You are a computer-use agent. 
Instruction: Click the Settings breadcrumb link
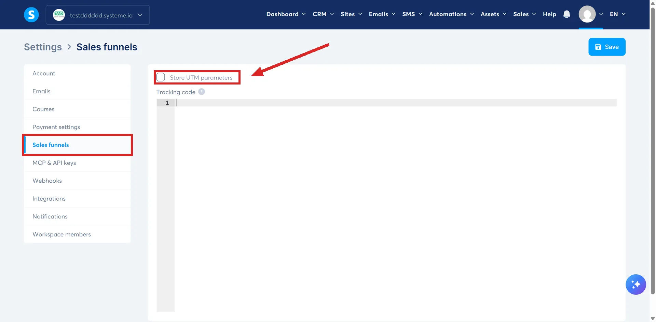point(43,47)
